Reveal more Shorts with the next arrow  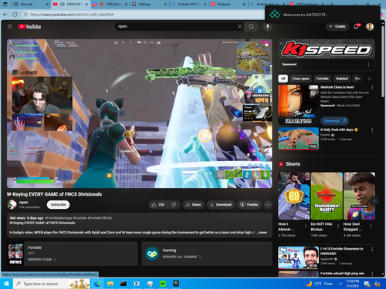coord(374,200)
